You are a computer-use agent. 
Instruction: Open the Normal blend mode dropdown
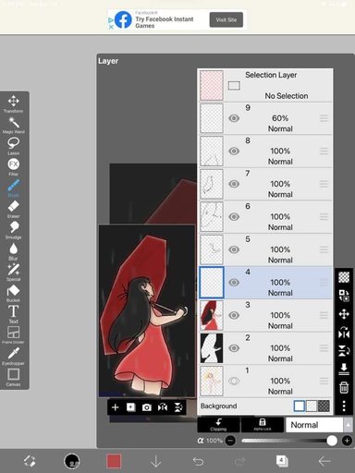[319, 425]
